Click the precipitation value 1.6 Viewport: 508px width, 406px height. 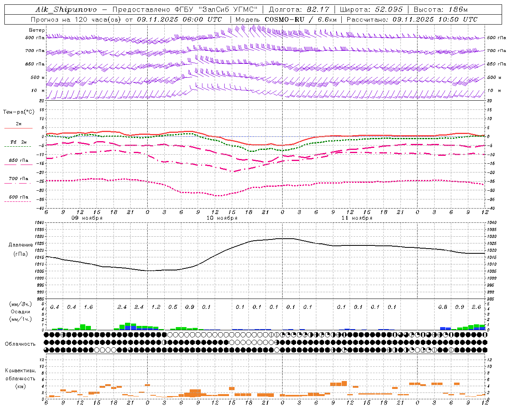click(x=88, y=307)
